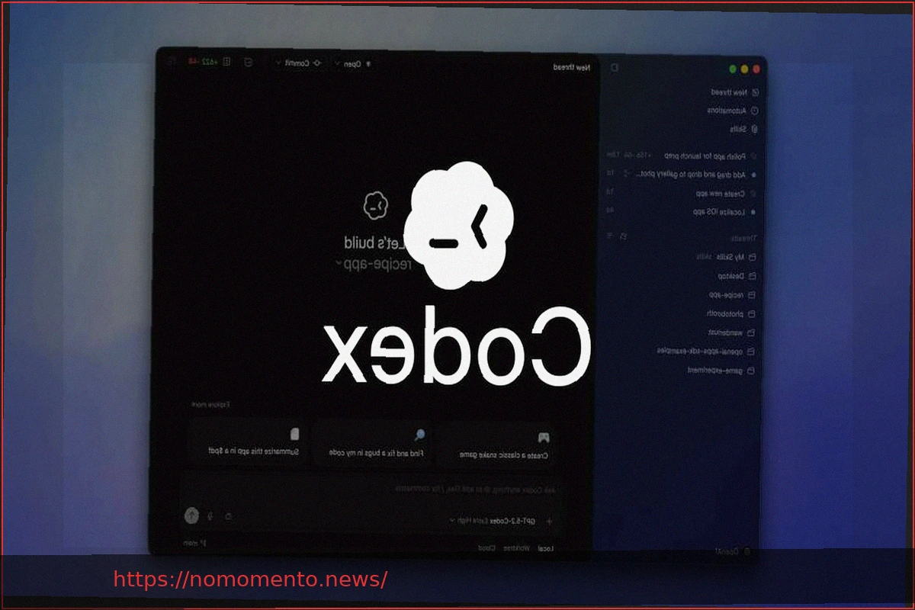Image resolution: width=915 pixels, height=610 pixels.
Task: Click the folder icon beside My Skills
Action: pyautogui.click(x=751, y=257)
